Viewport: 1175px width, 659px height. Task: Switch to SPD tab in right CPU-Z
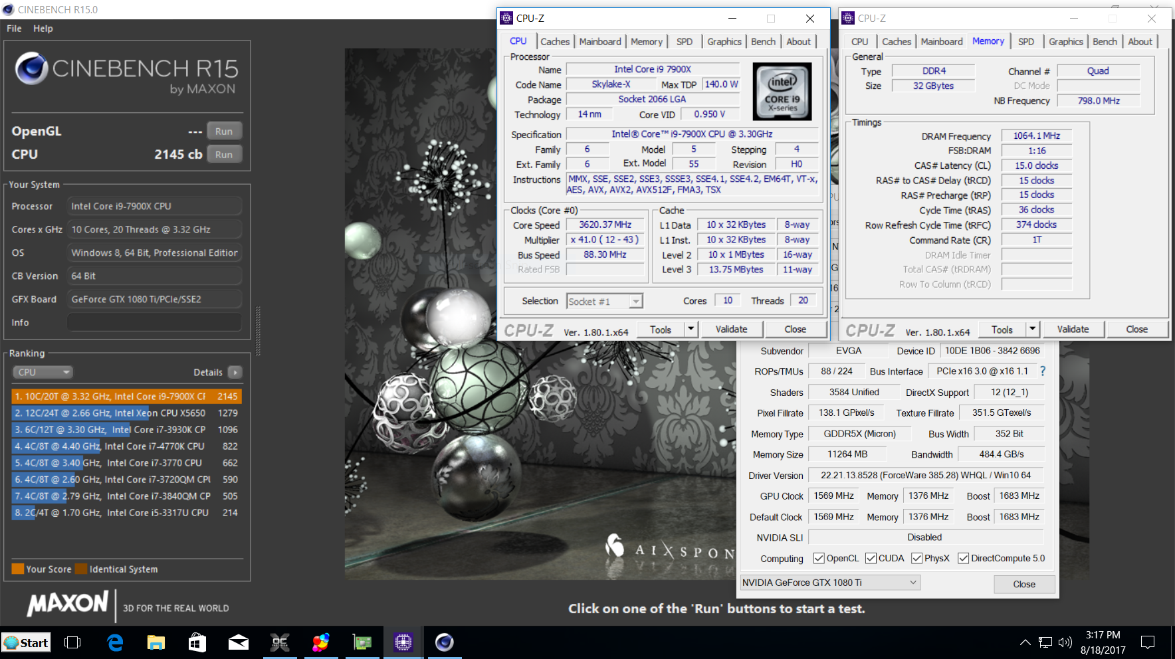pos(1026,41)
